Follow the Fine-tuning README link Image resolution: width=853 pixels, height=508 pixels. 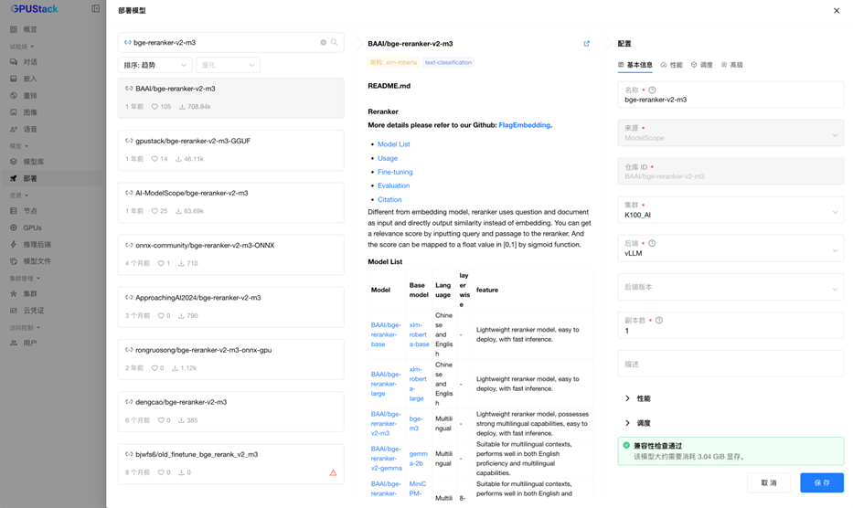pos(396,172)
